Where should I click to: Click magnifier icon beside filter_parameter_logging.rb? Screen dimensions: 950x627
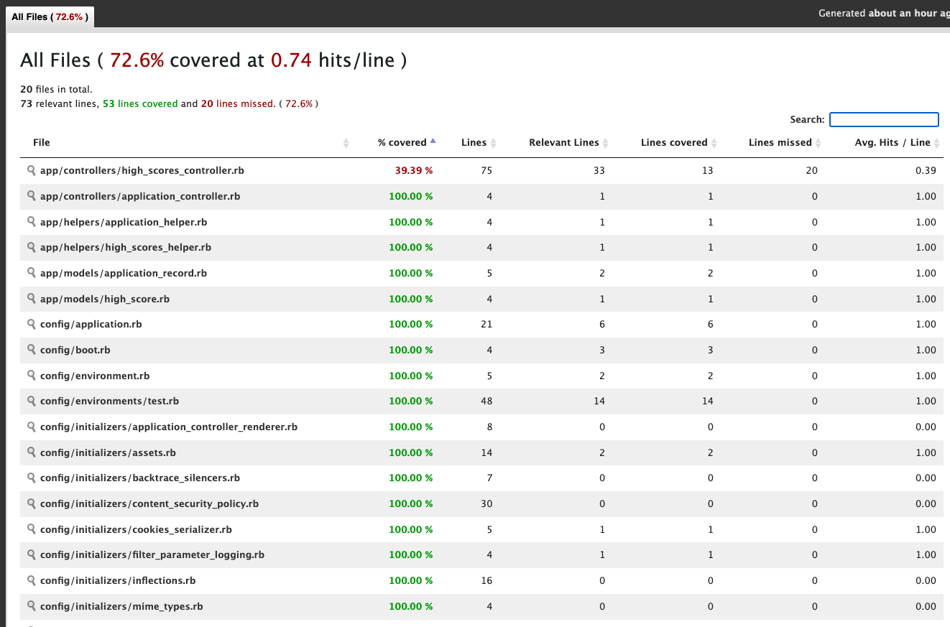pyautogui.click(x=31, y=554)
